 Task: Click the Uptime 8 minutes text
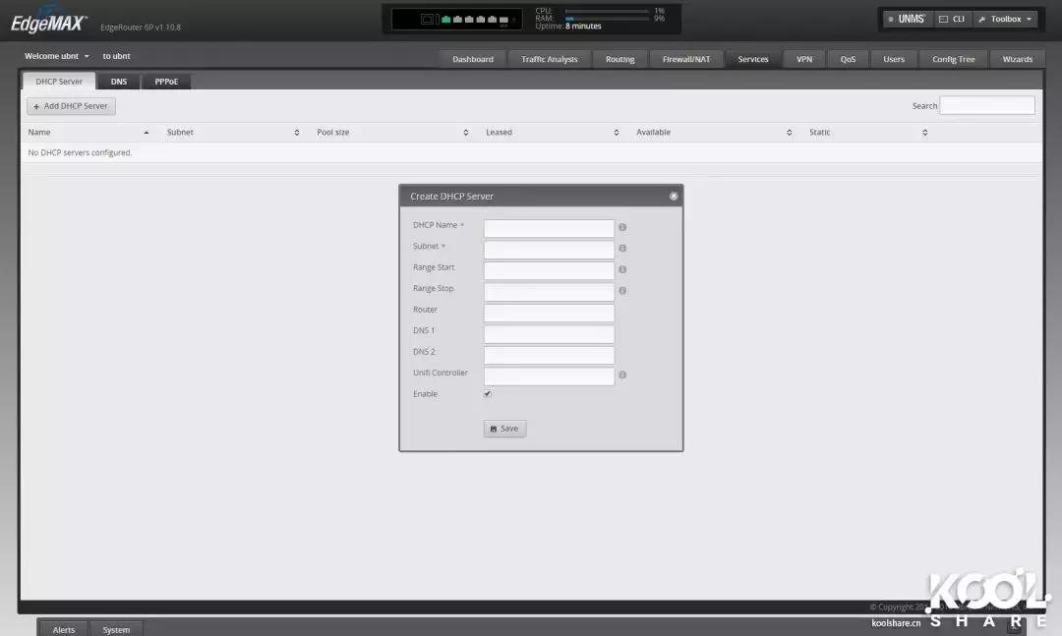(568, 27)
